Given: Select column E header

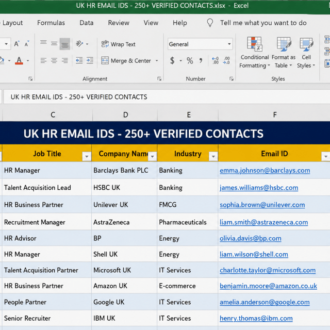Looking at the screenshot, I should 188,114.
